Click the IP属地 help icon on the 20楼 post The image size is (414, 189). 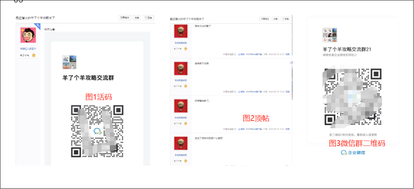(x=235, y=91)
